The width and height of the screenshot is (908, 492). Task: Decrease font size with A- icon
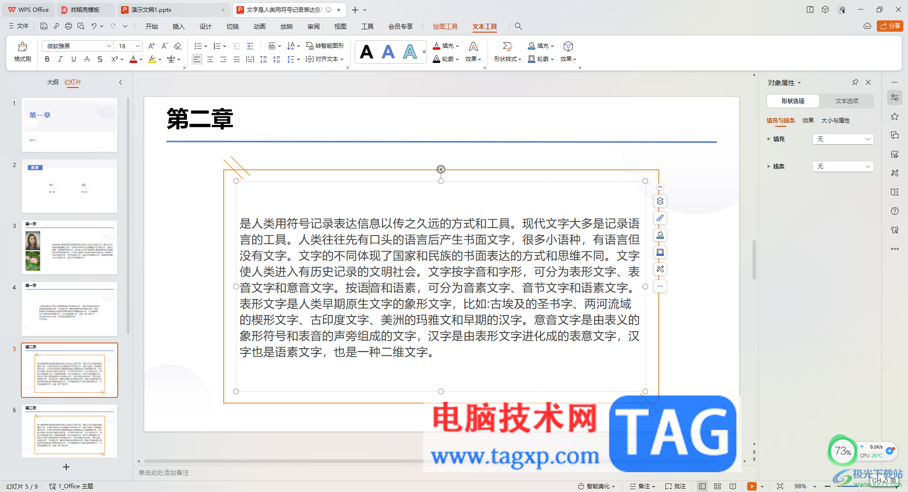pos(165,46)
